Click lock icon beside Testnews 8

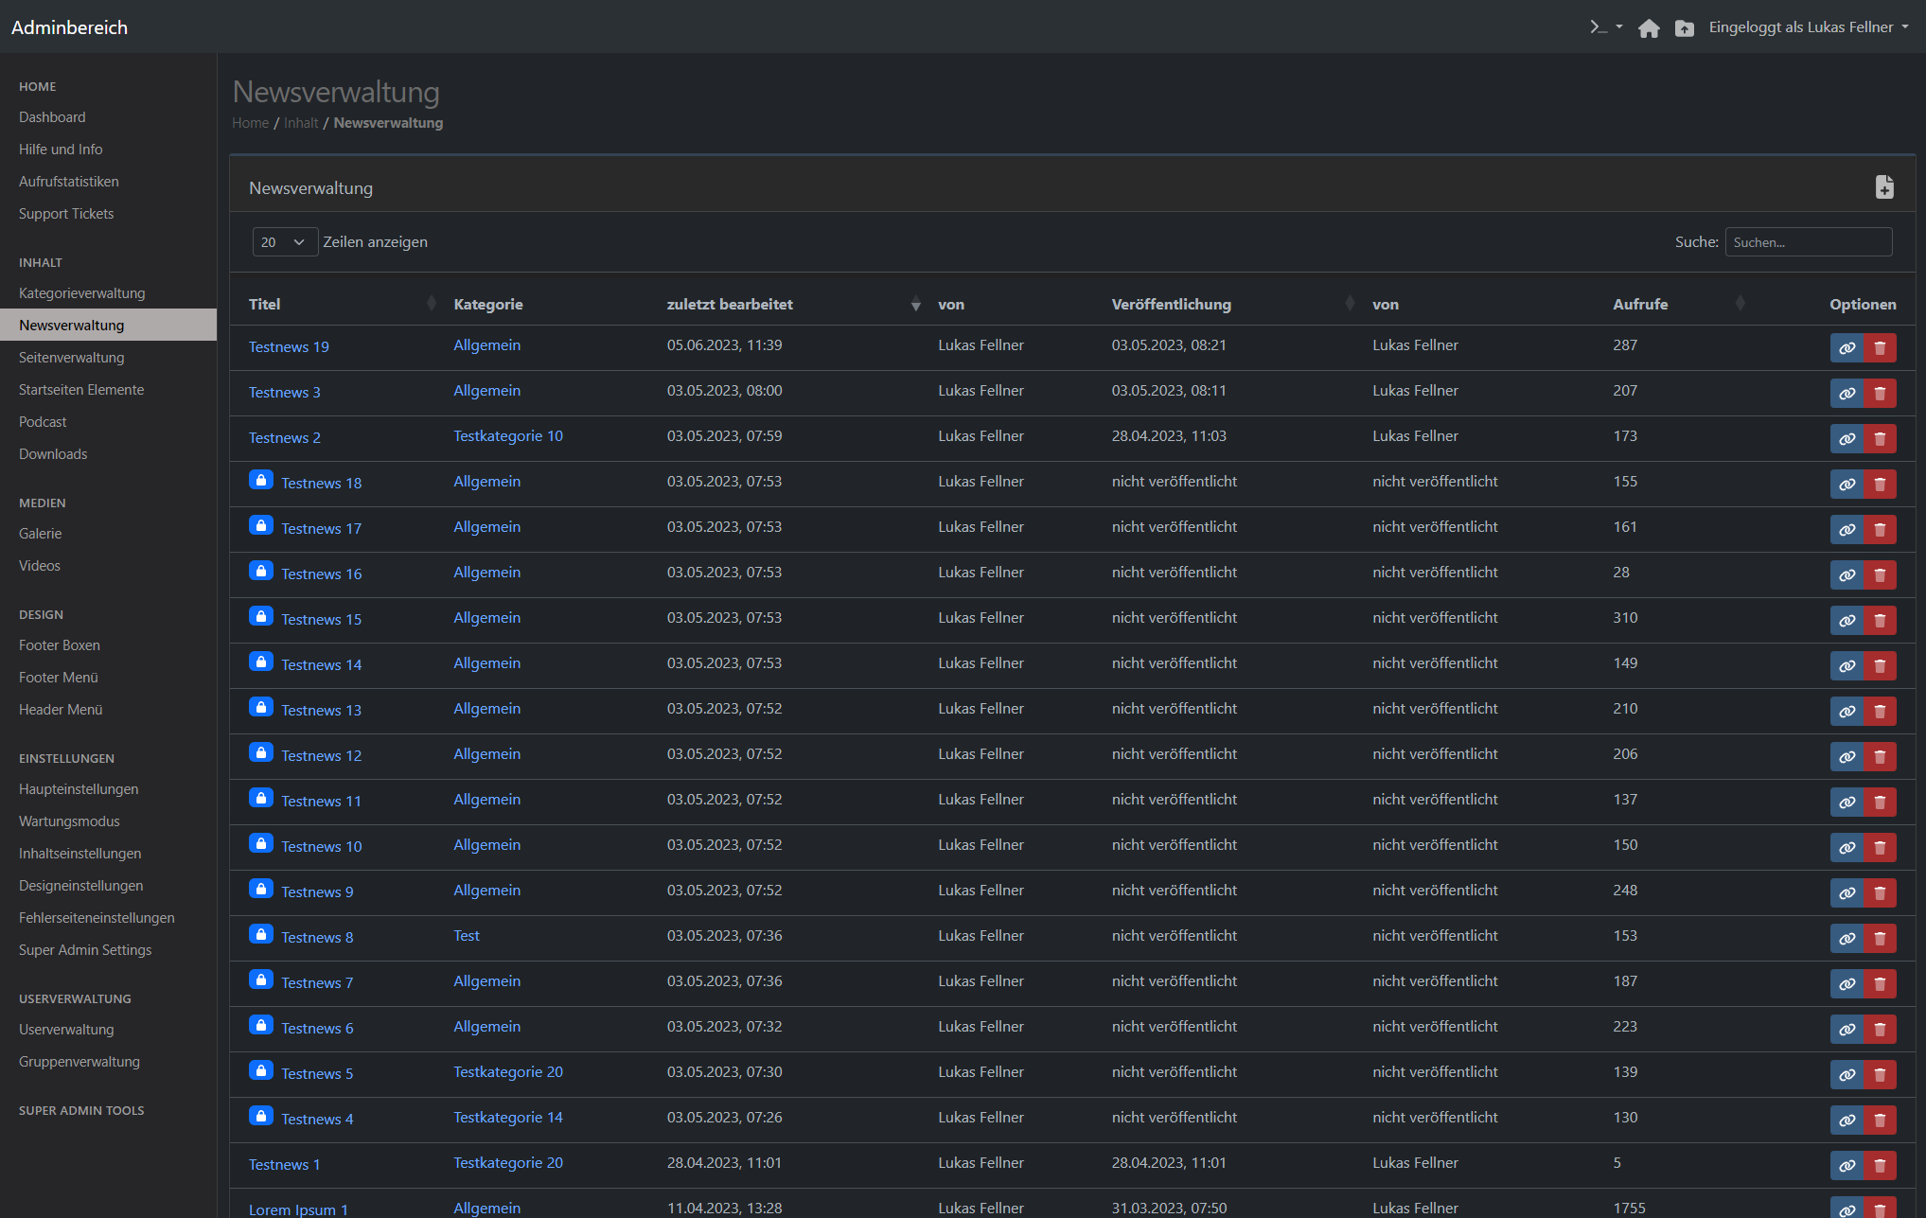point(261,934)
